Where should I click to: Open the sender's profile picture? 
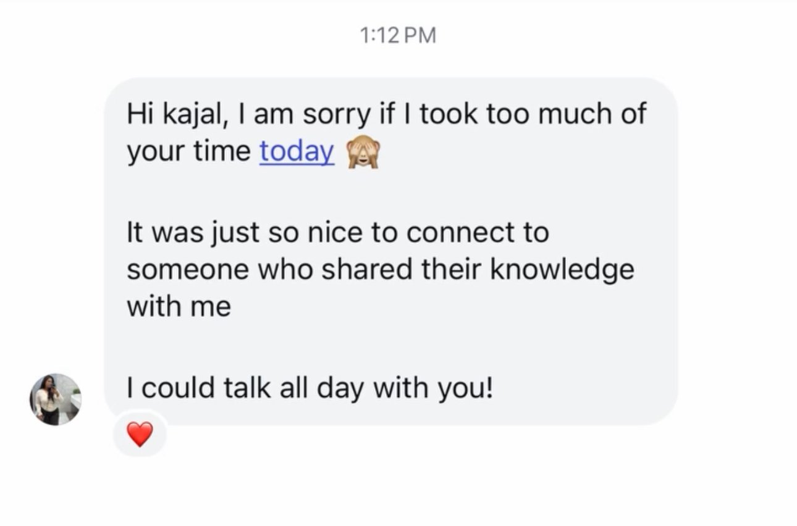pos(56,399)
